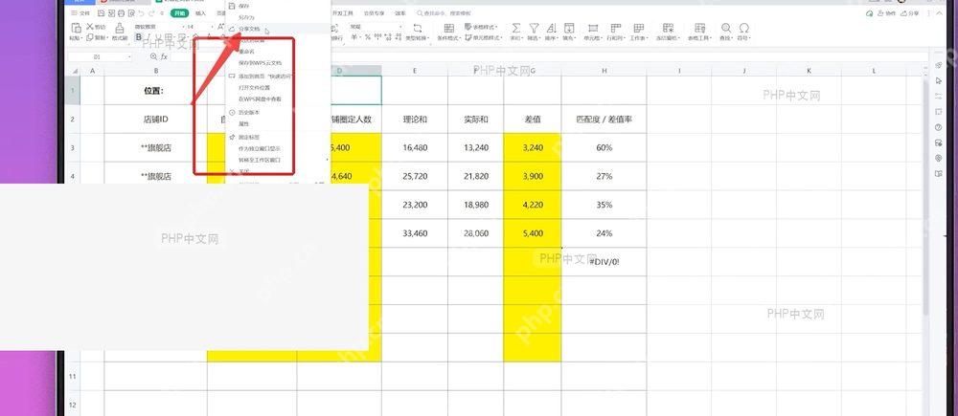The width and height of the screenshot is (958, 416).
Task: Click the 筛选 (Filter) funnel icon
Action: tap(534, 28)
